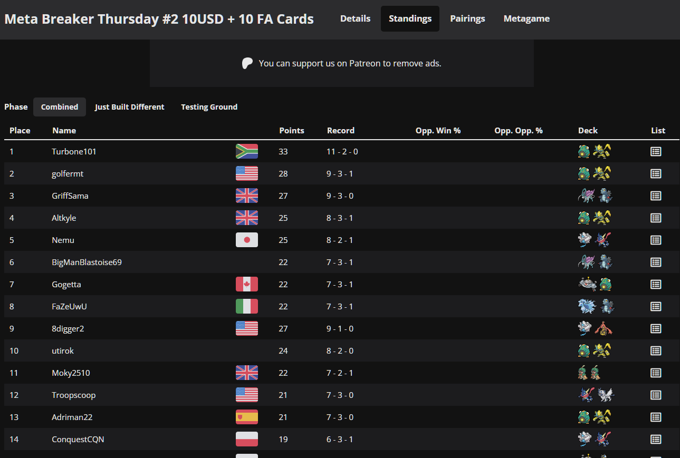The height and width of the screenshot is (458, 680).
Task: Click the South Africa flag beside Turbone101
Action: point(247,152)
